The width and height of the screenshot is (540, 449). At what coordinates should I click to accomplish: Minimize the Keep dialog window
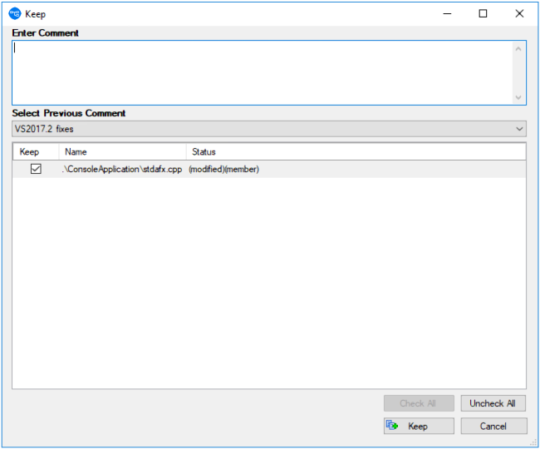pos(446,14)
